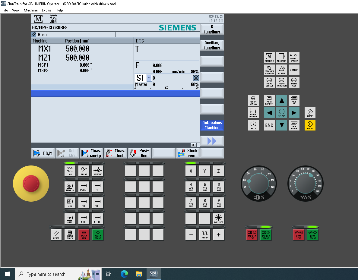This screenshot has width=358, height=280.
Task: Open T,S,M softkey
Action: click(43, 153)
